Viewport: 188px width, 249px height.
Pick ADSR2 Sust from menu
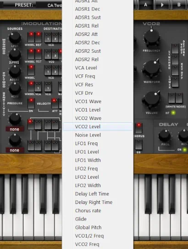pyautogui.click(x=98, y=51)
